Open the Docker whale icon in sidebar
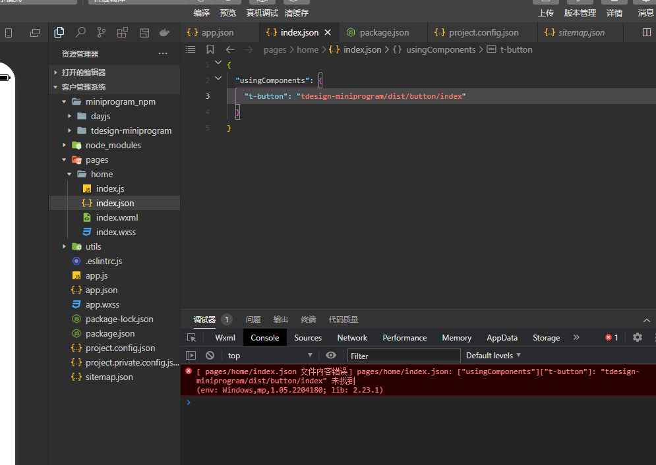The width and height of the screenshot is (656, 465). coord(165,32)
